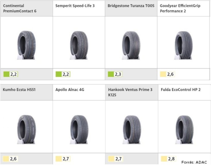The width and height of the screenshot is (211, 166).
Task: Click the green swatch beside Continental's 2,2 score
Action: pyautogui.click(x=6, y=74)
